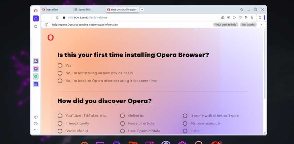Open WhatsApp in the sidebar

tap(36, 77)
